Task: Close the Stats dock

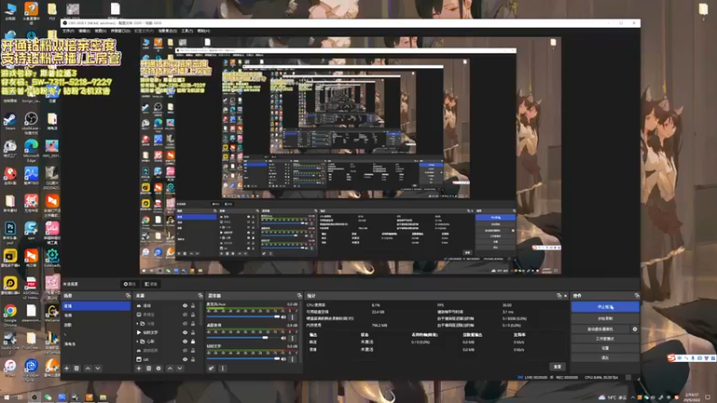Action: pos(566,296)
